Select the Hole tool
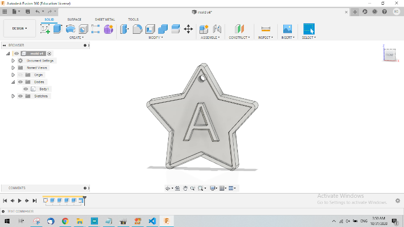Screen dimensions: 404x227 (83, 29)
